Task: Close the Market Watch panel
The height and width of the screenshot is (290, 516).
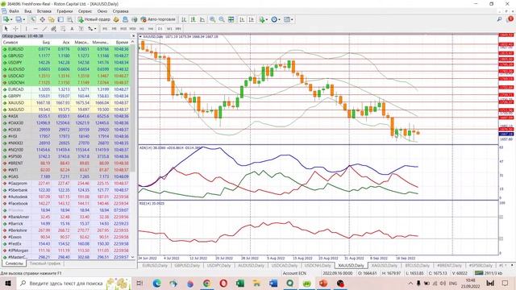Action: click(x=133, y=35)
